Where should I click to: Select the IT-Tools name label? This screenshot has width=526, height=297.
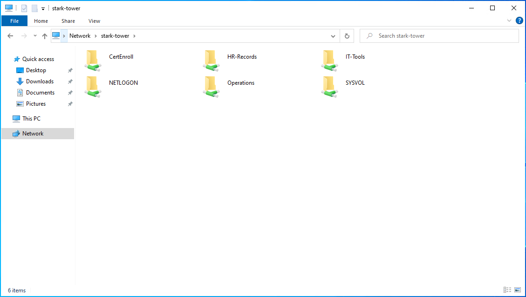pos(355,57)
